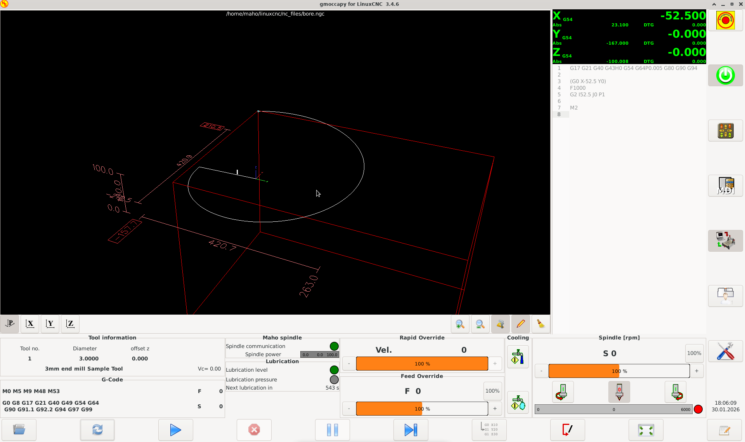Toggle the machine power button
Screen dimensions: 745x442
pos(725,75)
